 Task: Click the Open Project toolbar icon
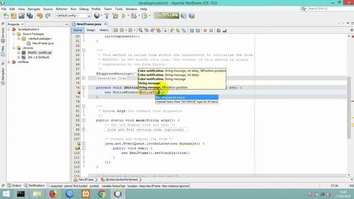click(22, 16)
